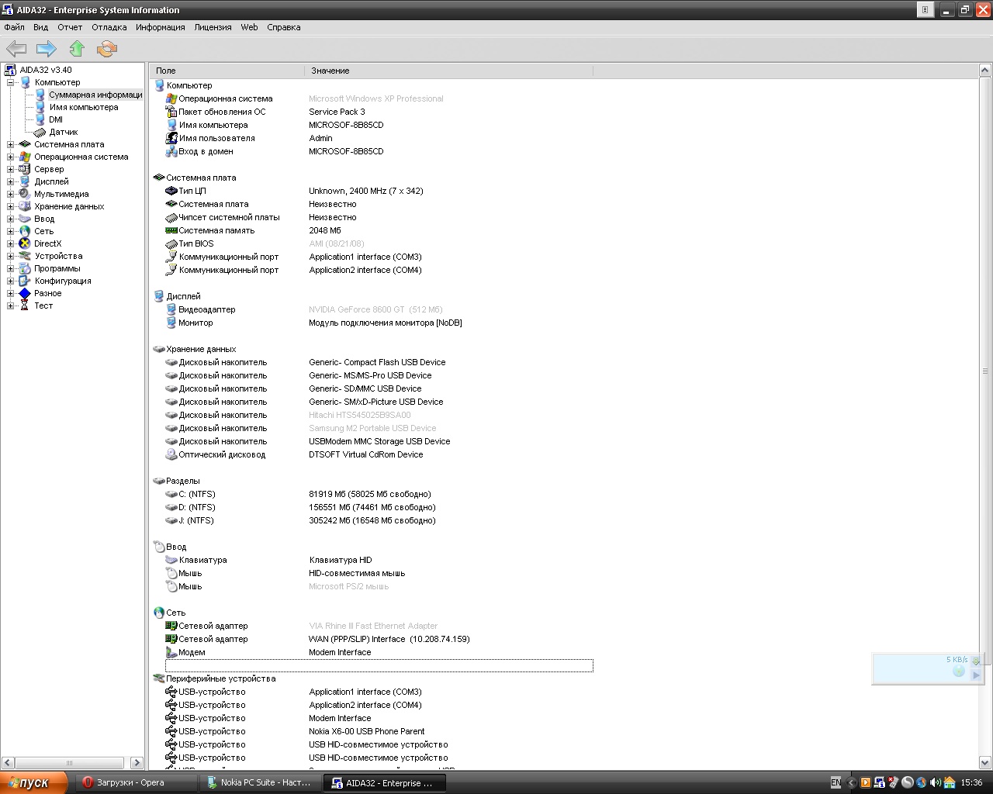Select the NVIDIA GeForce 8600 GT value
This screenshot has width=993, height=794.
pyautogui.click(x=375, y=309)
